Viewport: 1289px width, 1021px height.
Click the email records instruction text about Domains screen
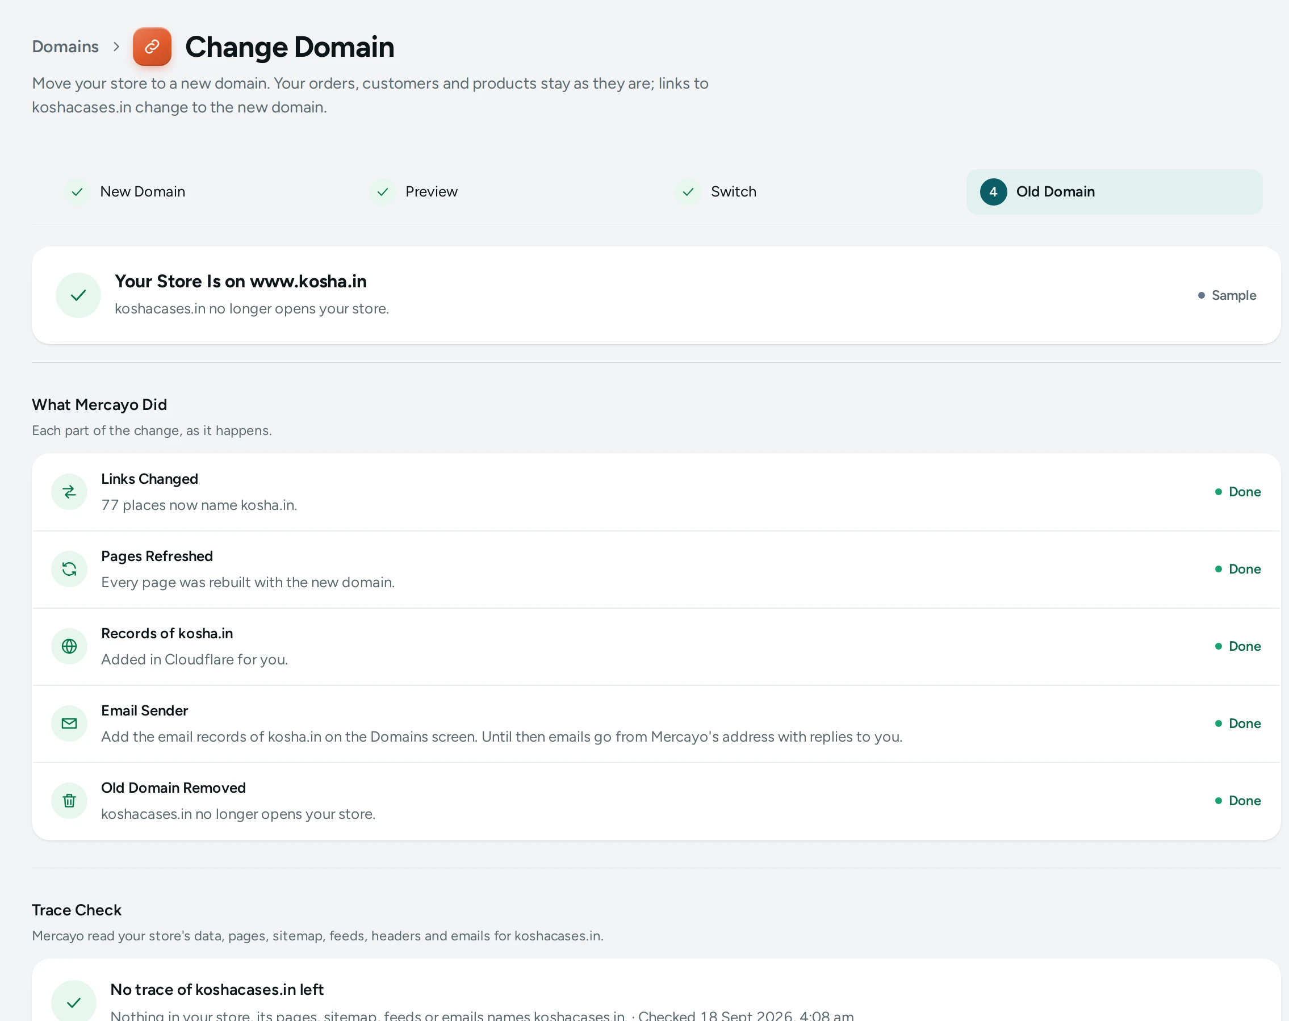click(502, 737)
